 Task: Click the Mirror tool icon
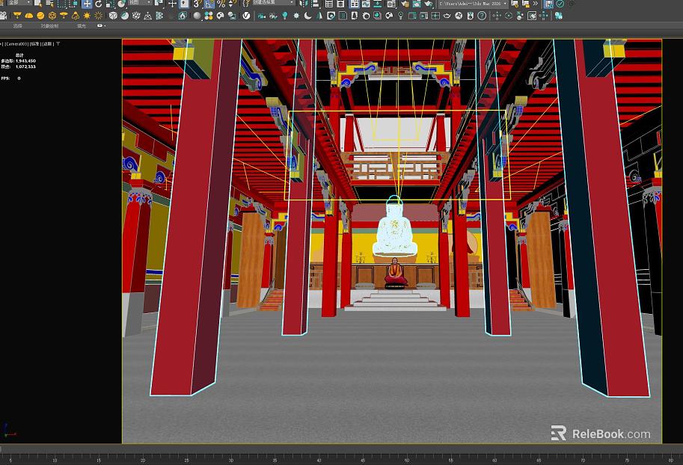point(303,4)
